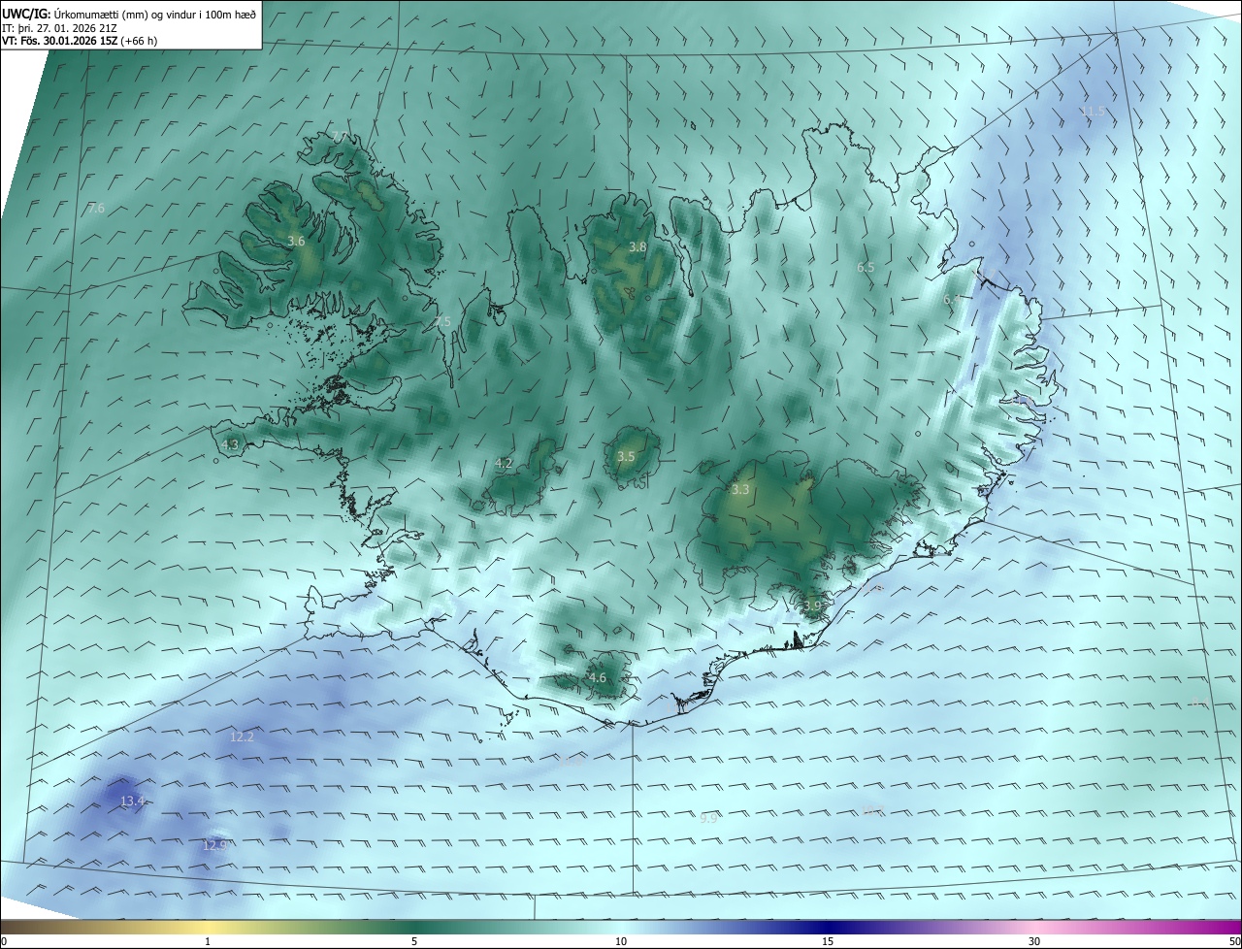Click the map value "12.2"
Viewport: 1242px width, 949px height.
click(242, 736)
